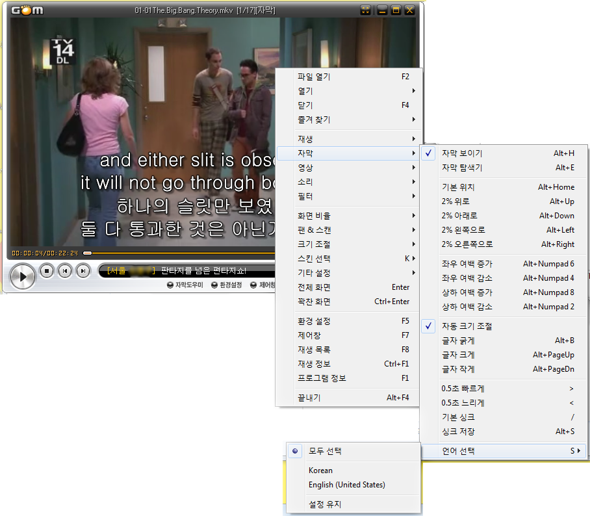Click the stop playback button
Viewport: 590px width, 516px height.
47,271
